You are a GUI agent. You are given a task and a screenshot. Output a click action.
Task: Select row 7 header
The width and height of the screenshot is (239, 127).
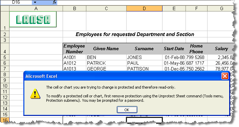5,69
